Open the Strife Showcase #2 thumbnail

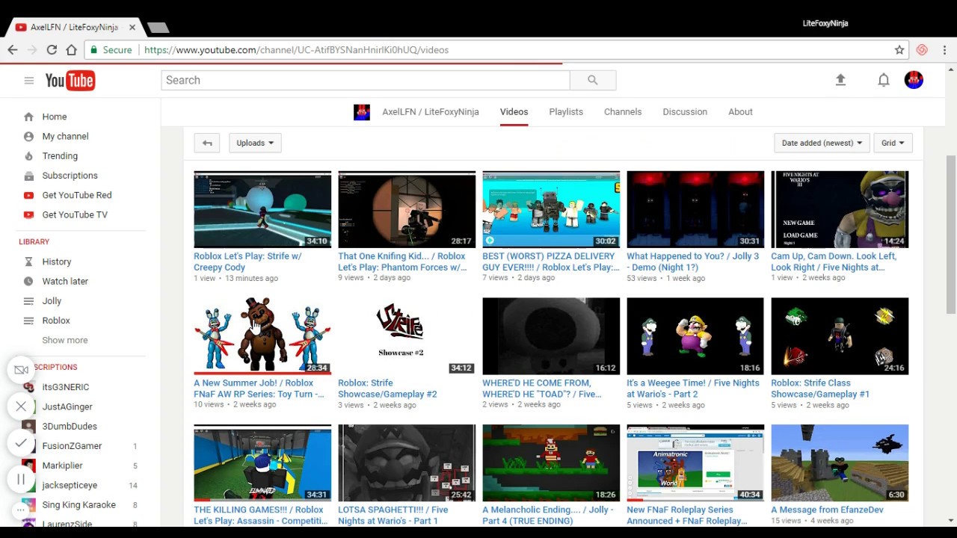pyautogui.click(x=407, y=336)
